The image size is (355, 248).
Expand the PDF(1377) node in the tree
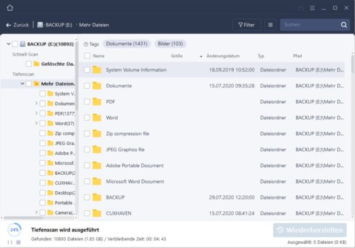click(36, 113)
